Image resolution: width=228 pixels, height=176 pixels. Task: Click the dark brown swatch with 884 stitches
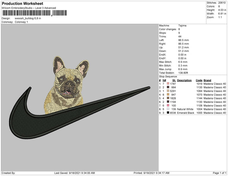pos(168,87)
